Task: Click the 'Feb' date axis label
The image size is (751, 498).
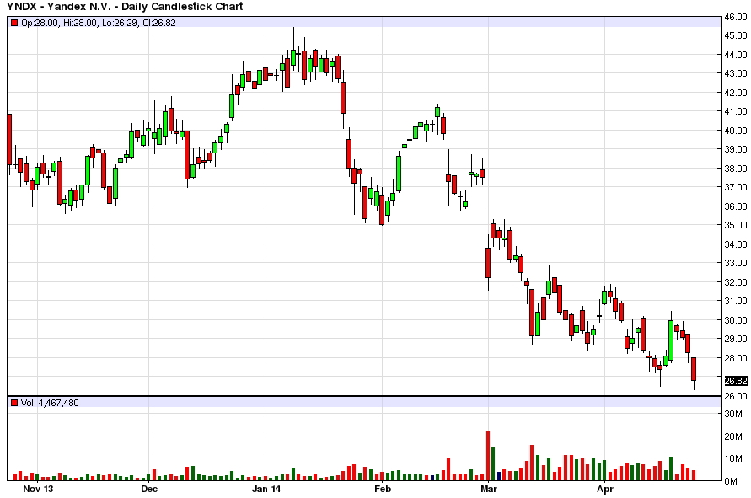Action: tap(382, 489)
